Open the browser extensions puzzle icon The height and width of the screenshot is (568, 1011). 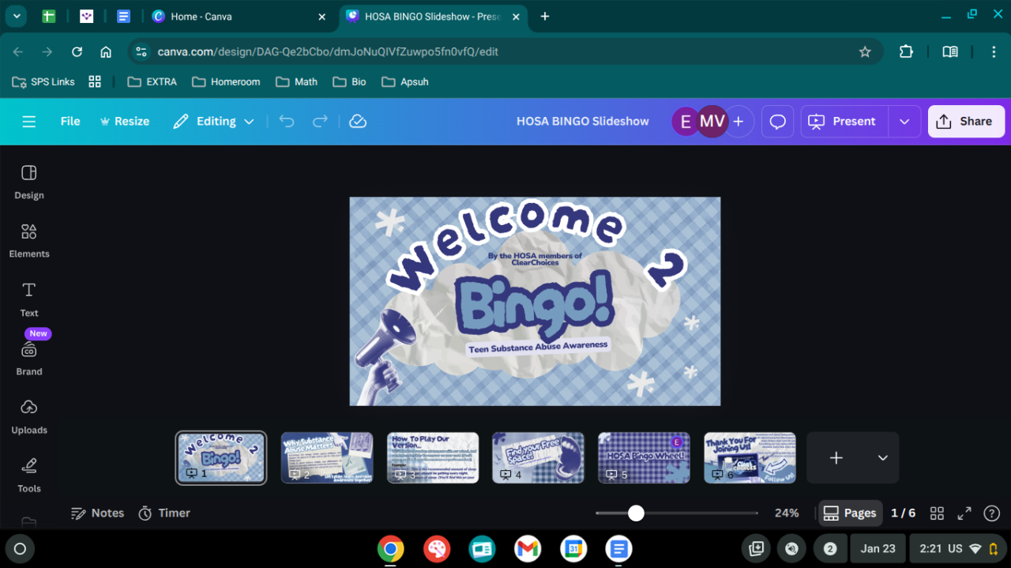(906, 52)
